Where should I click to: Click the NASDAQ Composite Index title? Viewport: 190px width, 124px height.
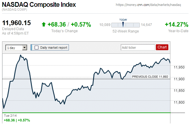pyautogui.click(x=39, y=5)
